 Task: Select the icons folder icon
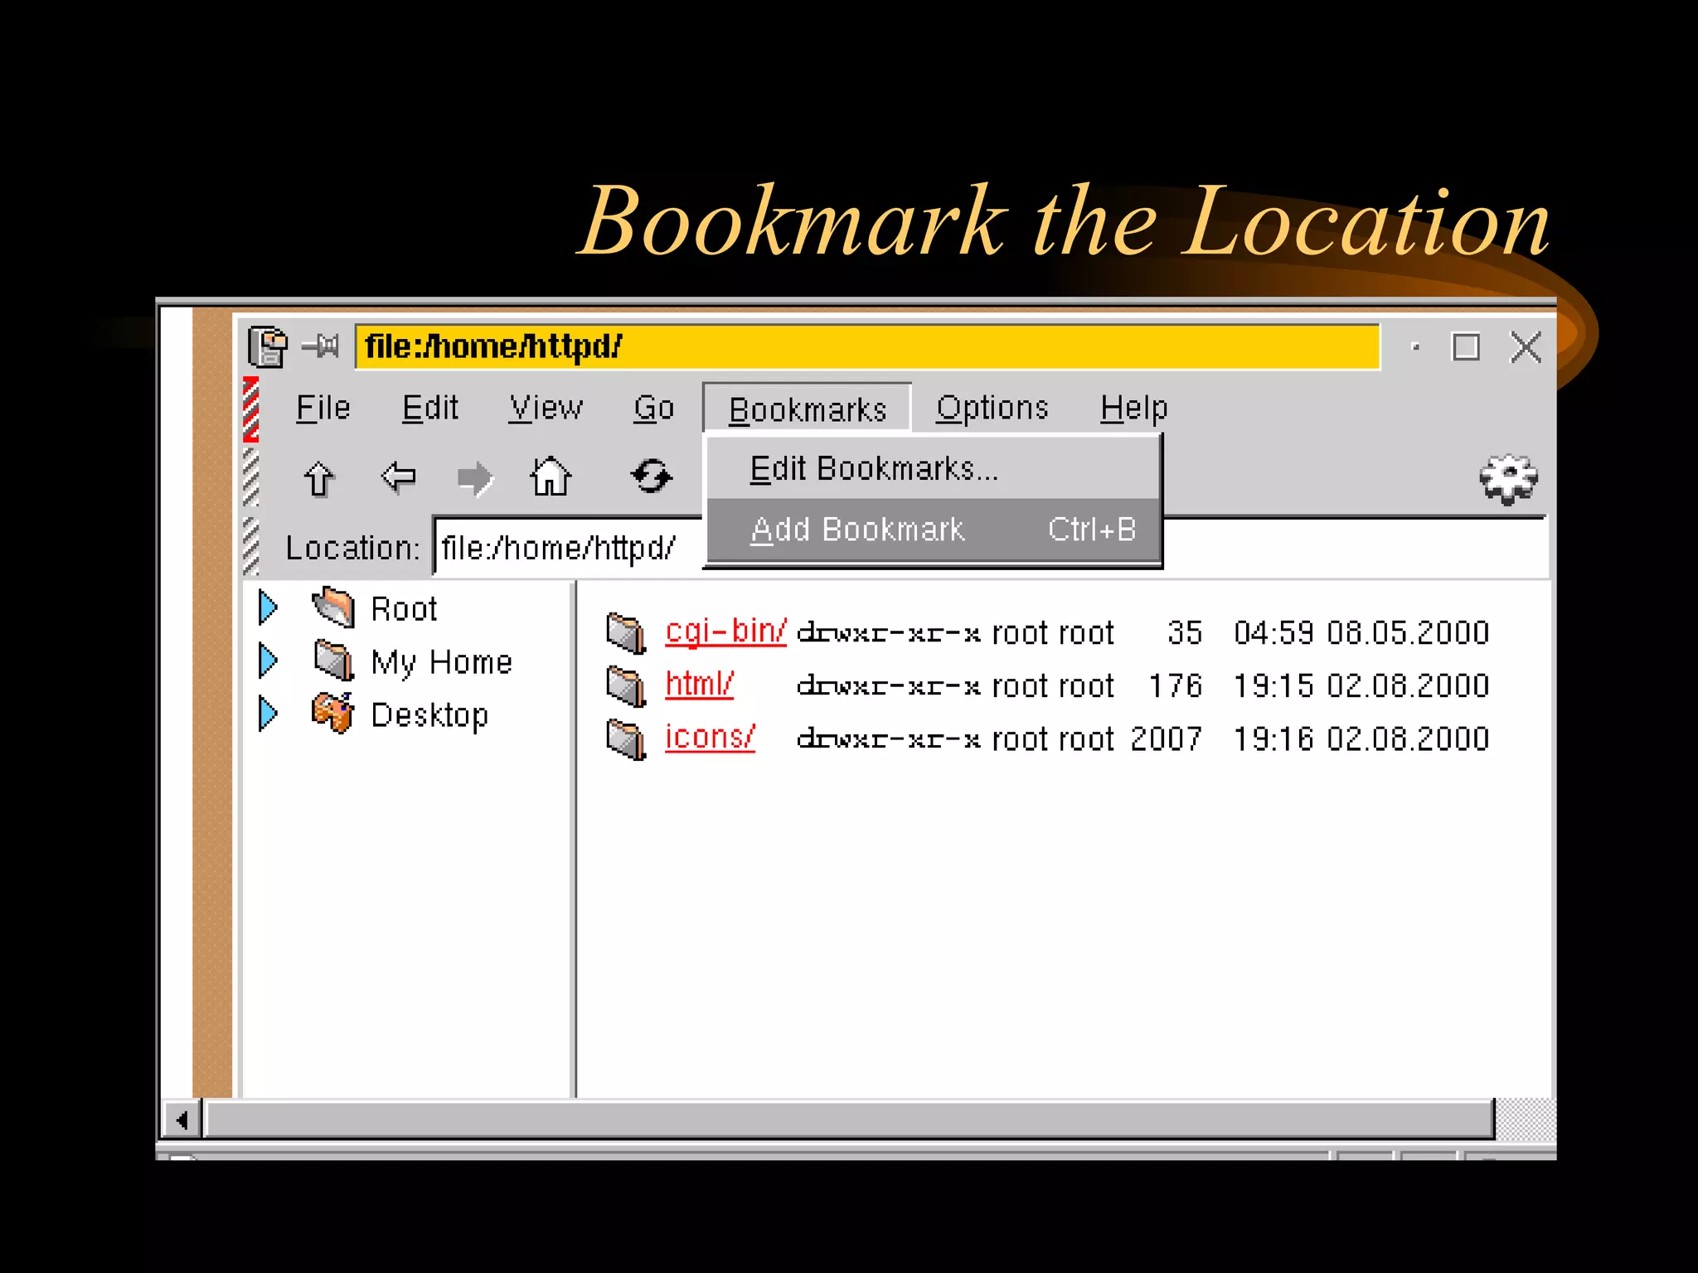(627, 739)
